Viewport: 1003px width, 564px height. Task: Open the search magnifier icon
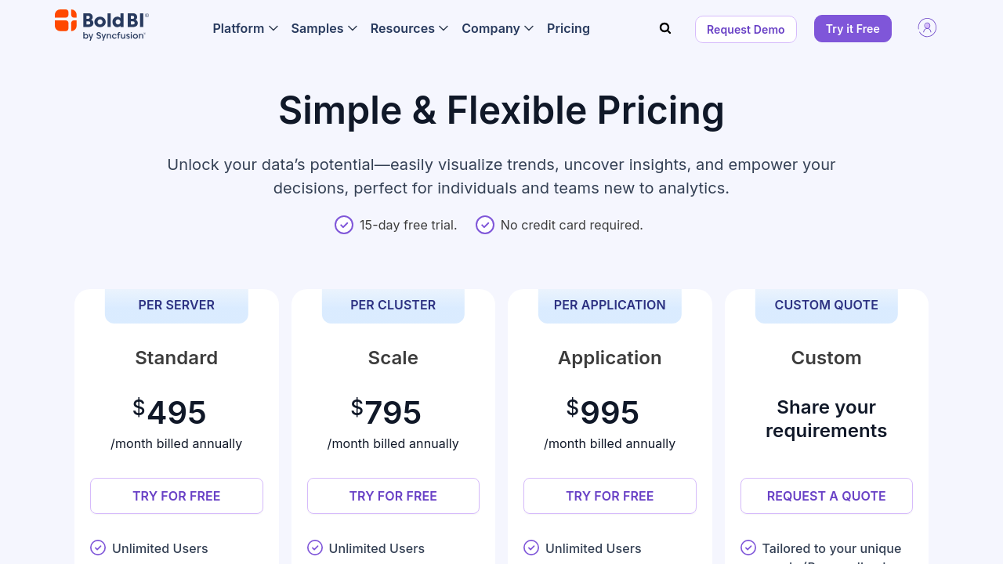pyautogui.click(x=665, y=28)
